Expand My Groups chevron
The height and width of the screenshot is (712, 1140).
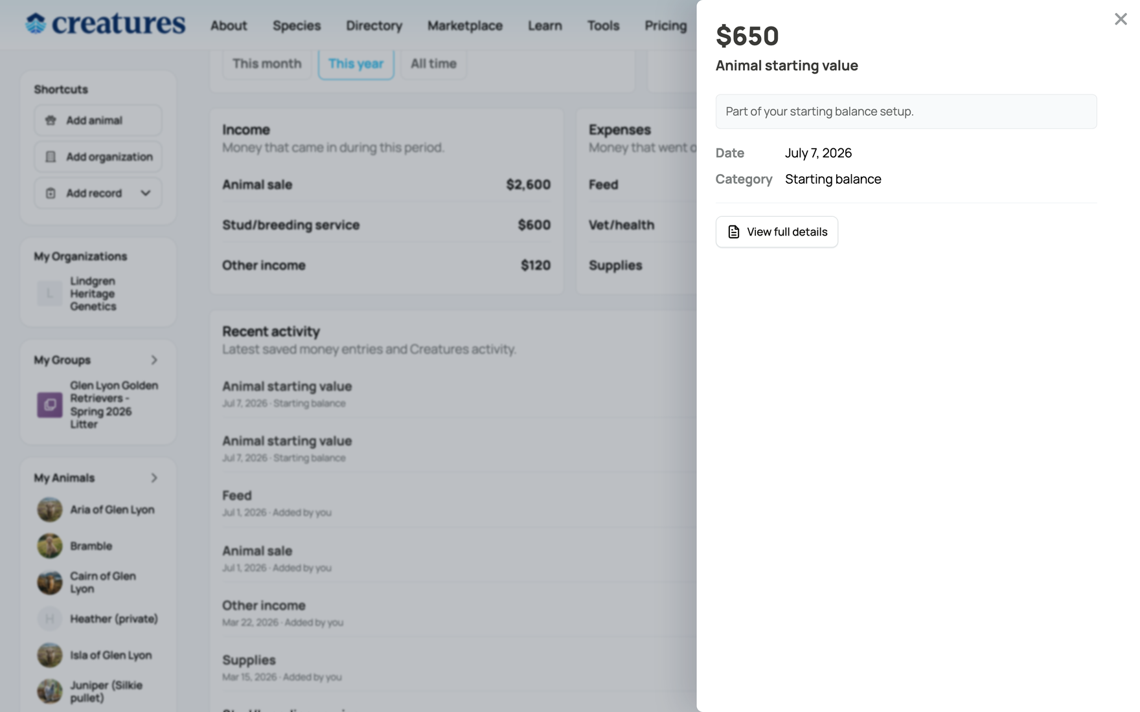coord(154,360)
